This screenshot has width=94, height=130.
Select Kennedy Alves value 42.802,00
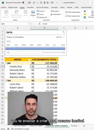(44, 70)
